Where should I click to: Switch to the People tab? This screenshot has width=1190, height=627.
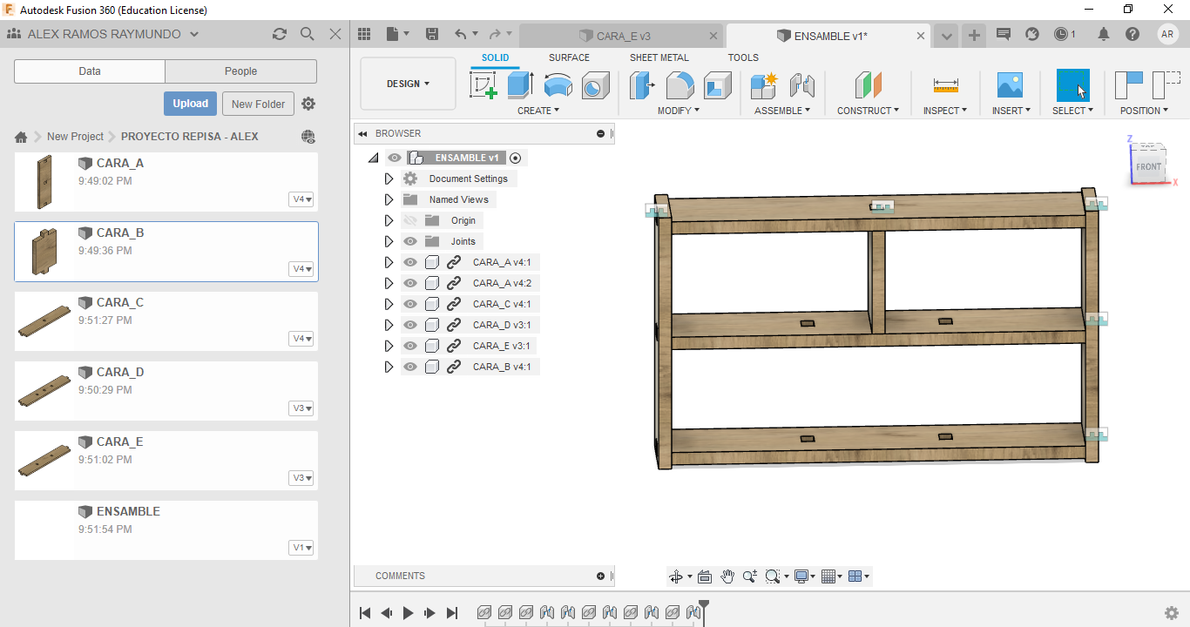[x=240, y=71]
